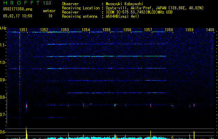The height and width of the screenshot is (139, 218).
Task: Click the HROFFT 1.0.0 title text
Action: coord(27,3)
